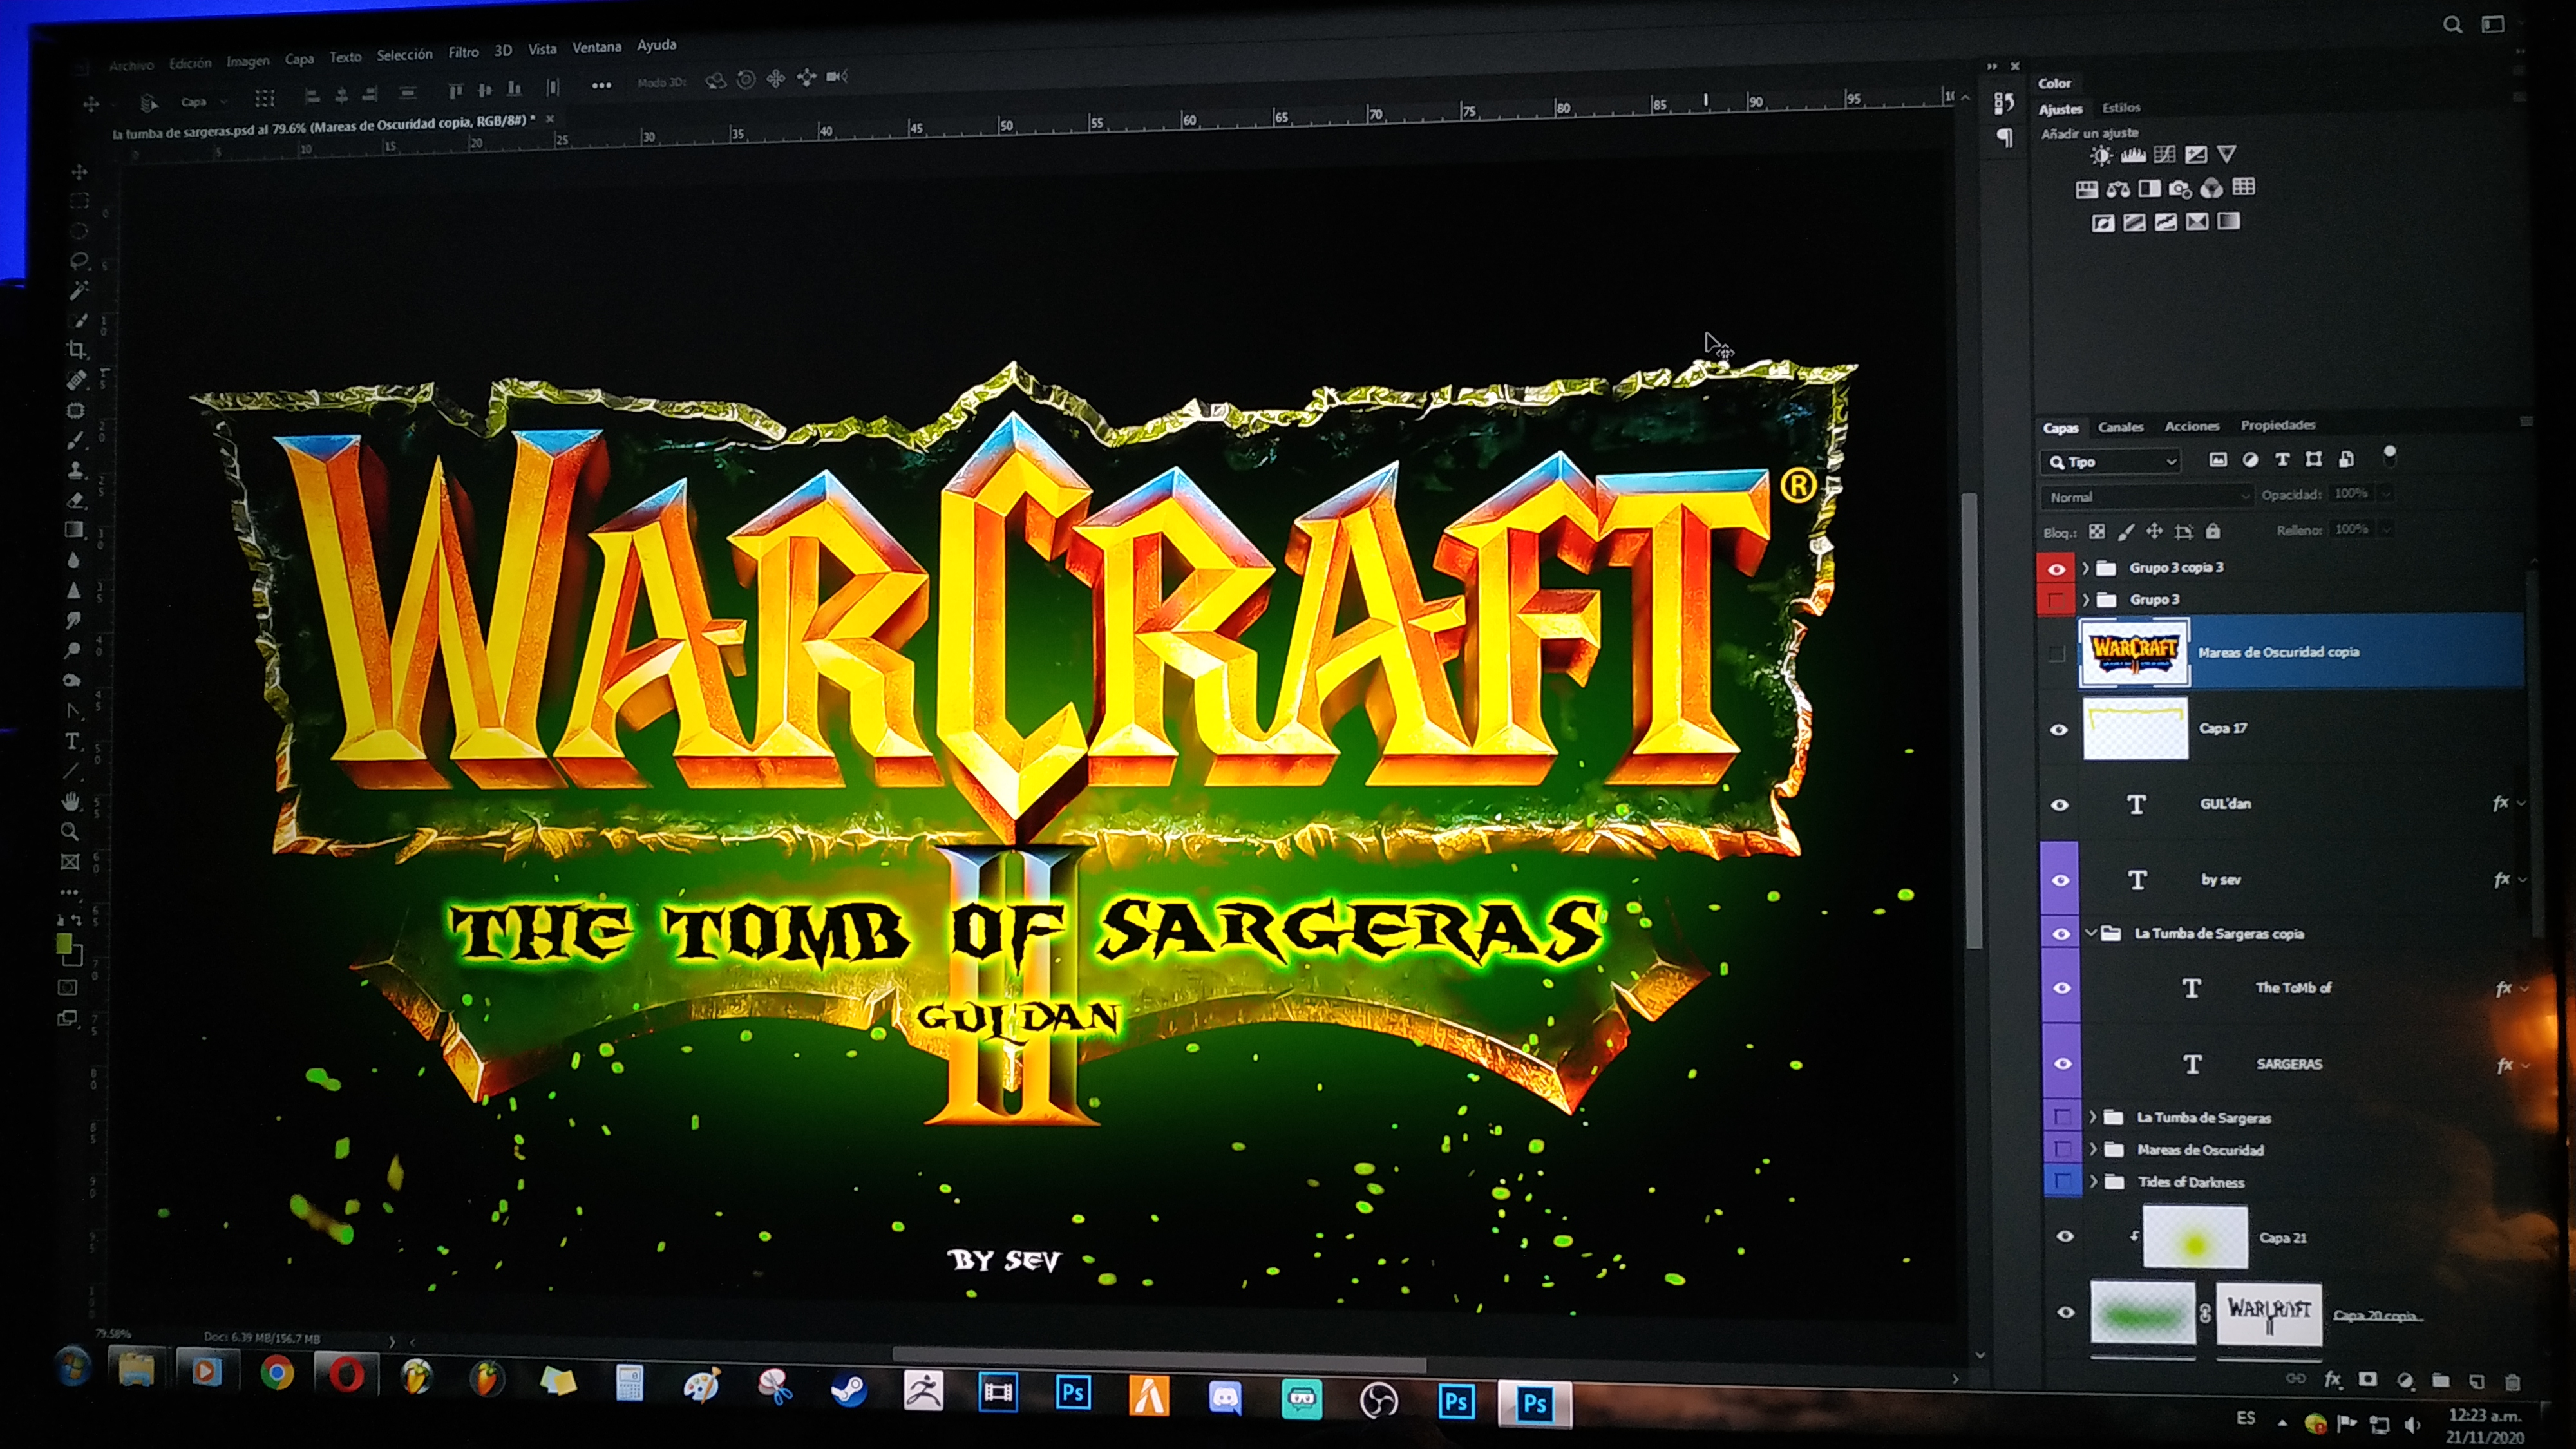Viewport: 2576px width, 1449px height.
Task: Add a Channel Mixer adjustment
Action: (2212, 188)
